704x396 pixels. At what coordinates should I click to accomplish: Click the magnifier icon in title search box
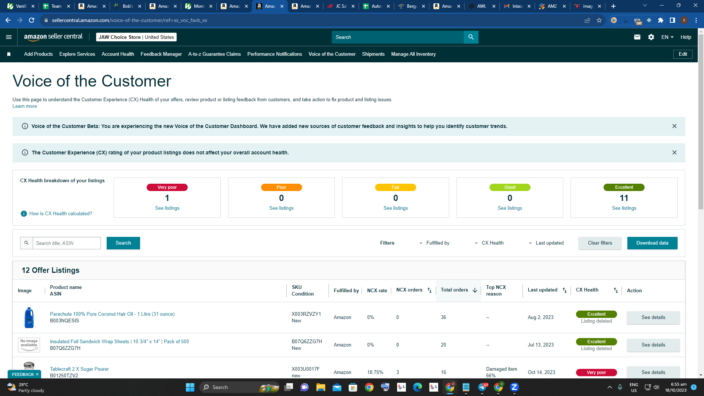pyautogui.click(x=26, y=243)
